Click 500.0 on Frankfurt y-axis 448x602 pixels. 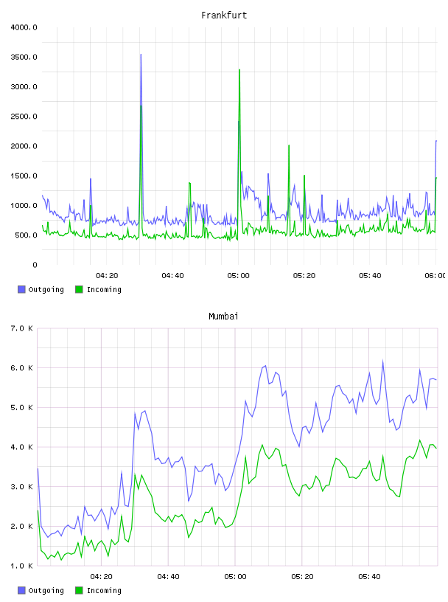(26, 235)
